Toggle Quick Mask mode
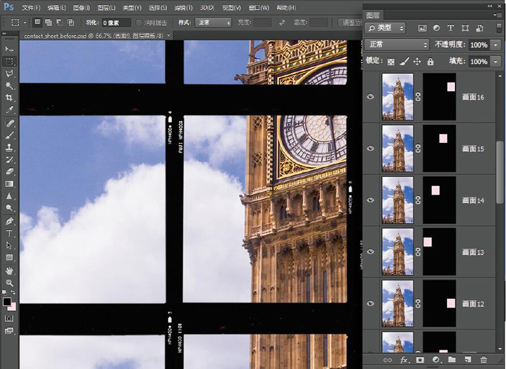The height and width of the screenshot is (369, 506). [9, 318]
